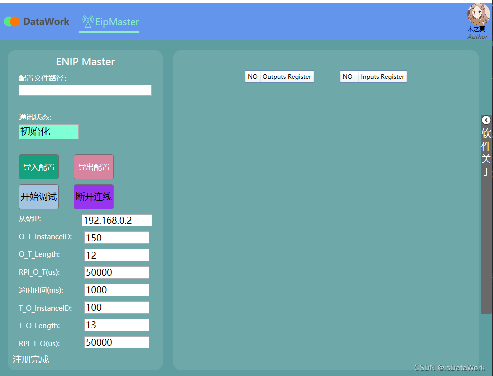Click the DataWork title text
Viewport: 493px width, 376px height.
[x=46, y=22]
